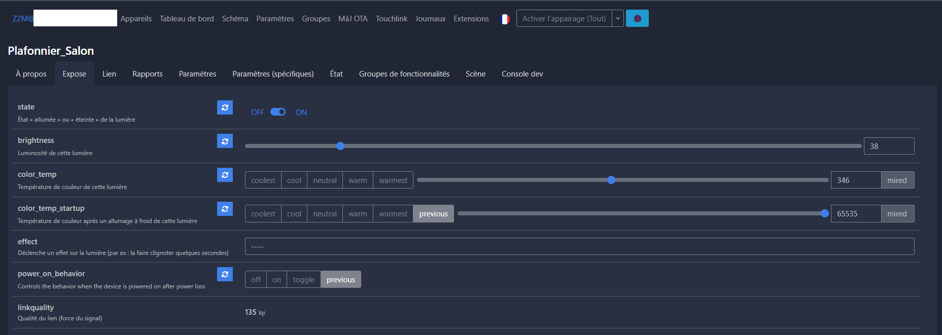Set color_temp_startup to neutral

(x=325, y=213)
